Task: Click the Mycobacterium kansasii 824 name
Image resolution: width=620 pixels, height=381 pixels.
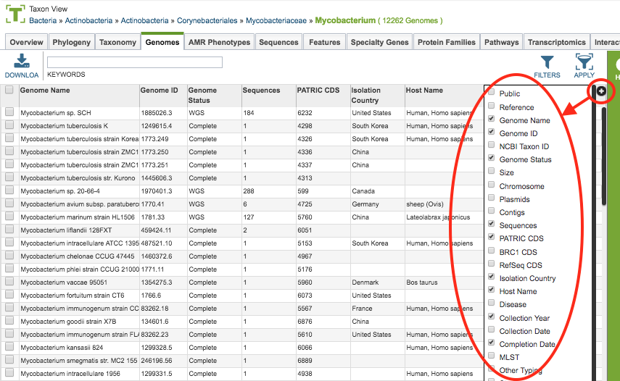Action: click(62, 348)
